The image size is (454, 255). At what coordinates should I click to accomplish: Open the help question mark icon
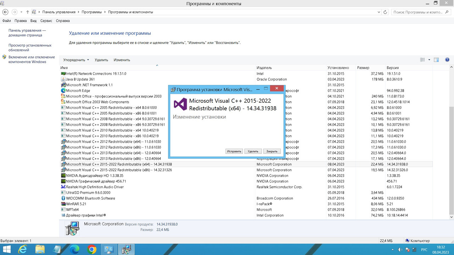447,60
